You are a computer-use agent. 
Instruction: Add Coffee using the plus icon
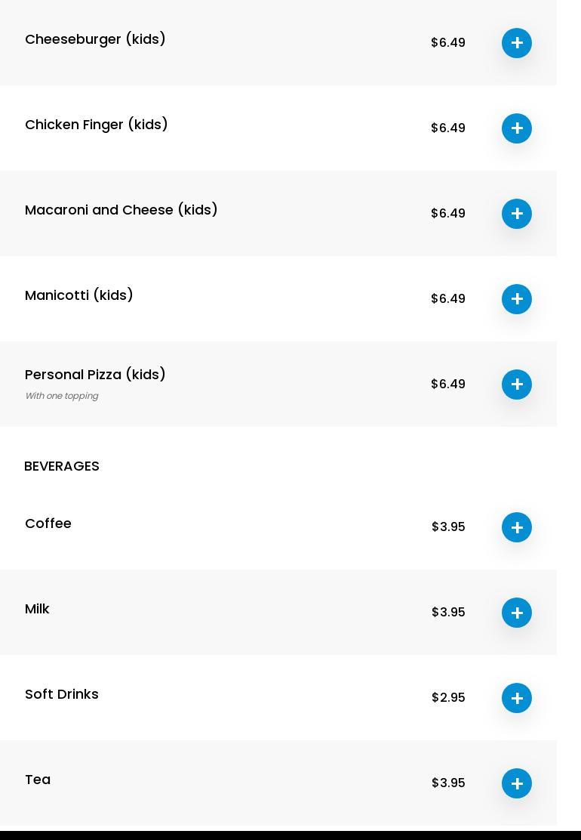(517, 527)
